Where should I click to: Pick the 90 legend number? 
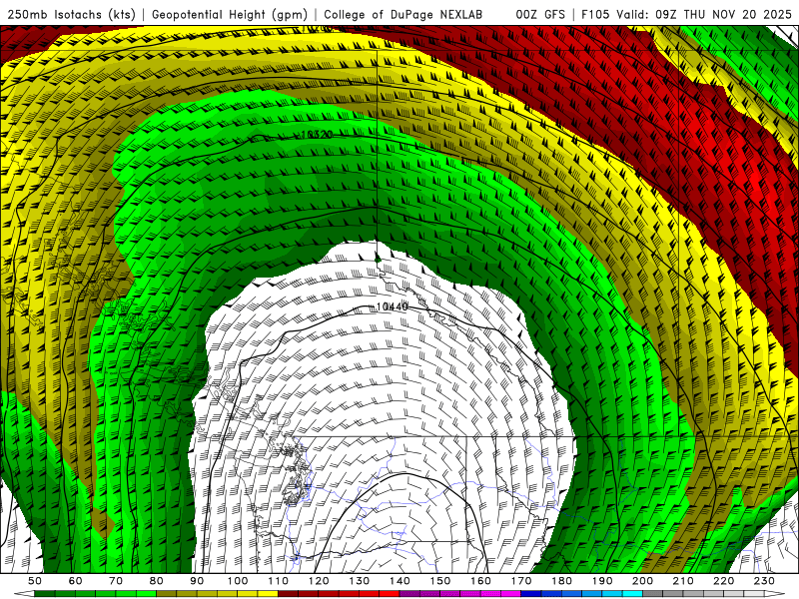197,581
